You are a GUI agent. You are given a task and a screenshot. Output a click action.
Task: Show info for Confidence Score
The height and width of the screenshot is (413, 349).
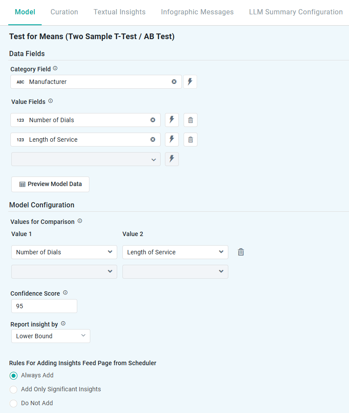[66, 293]
